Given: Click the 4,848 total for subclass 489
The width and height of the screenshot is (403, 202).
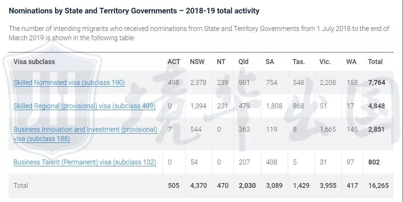Looking at the screenshot, I should tap(377, 106).
